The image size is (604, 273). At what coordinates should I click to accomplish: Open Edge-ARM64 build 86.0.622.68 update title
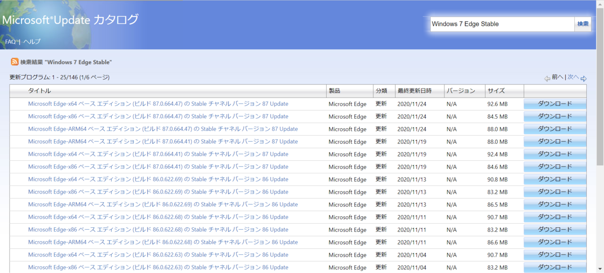click(163, 242)
